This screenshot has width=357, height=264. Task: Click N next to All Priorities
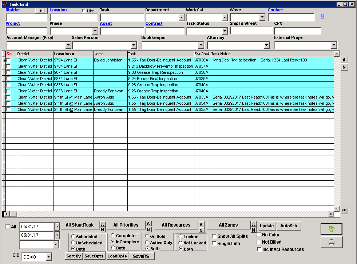148,229
